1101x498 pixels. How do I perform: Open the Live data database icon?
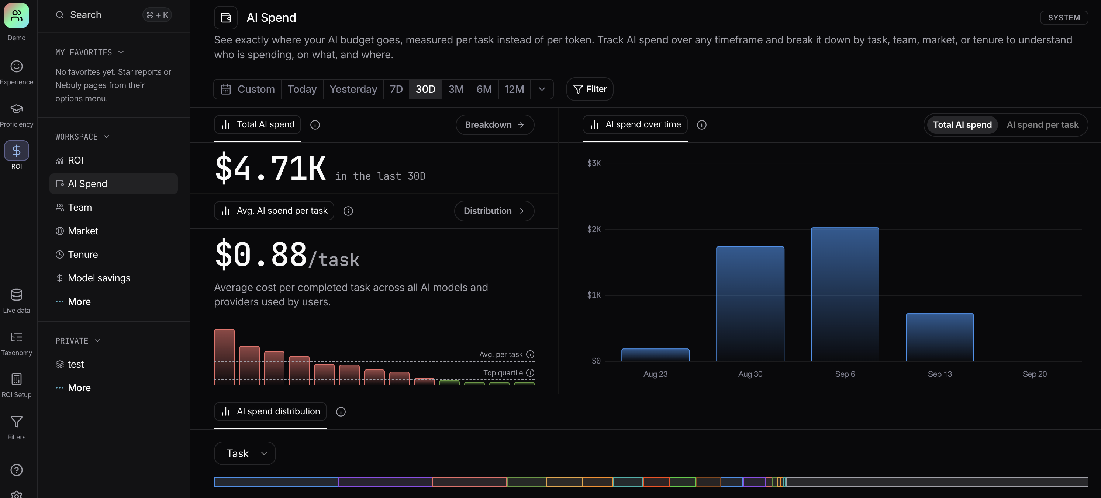16,294
